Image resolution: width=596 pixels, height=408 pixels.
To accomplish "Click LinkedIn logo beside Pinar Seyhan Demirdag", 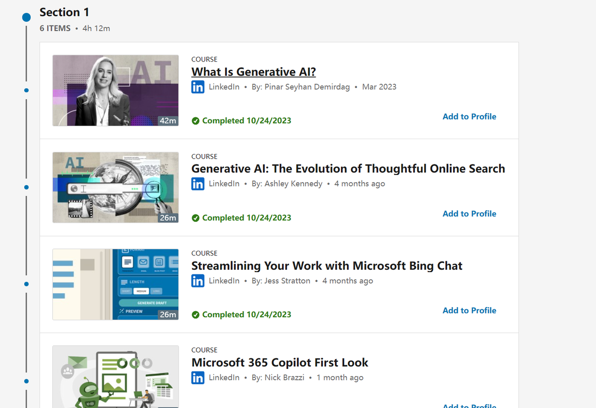I will point(198,87).
